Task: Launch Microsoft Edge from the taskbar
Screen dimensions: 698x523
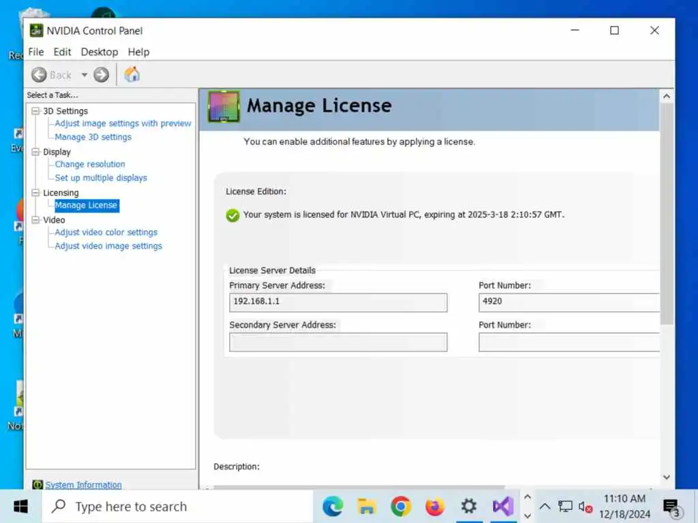Action: [333, 507]
